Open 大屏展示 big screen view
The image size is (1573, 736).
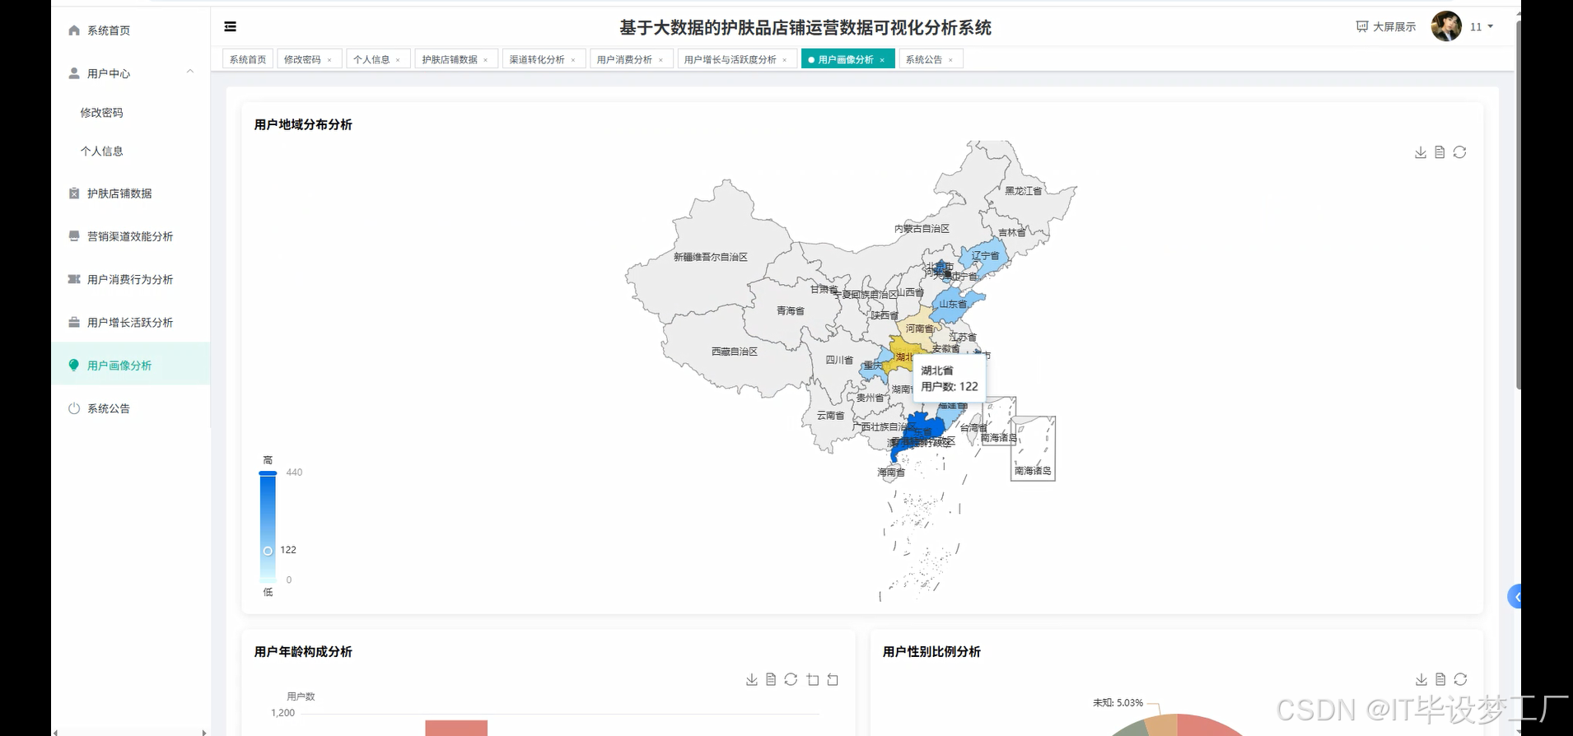click(x=1386, y=27)
